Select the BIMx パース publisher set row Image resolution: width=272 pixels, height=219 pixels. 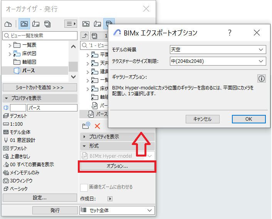pyautogui.click(x=94, y=114)
